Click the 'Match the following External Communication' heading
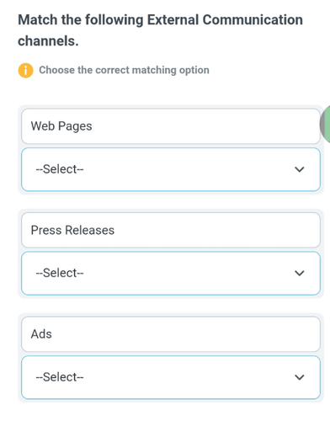This screenshot has height=421, width=330. click(160, 20)
